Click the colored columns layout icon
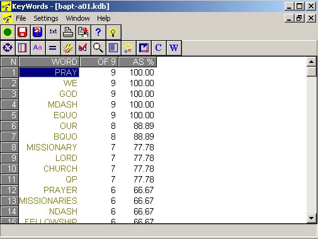This screenshot has height=239, width=318. point(23,48)
